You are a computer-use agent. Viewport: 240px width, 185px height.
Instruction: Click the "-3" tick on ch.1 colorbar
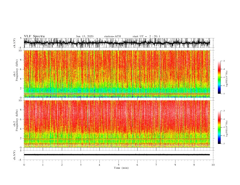tap(224, 61)
